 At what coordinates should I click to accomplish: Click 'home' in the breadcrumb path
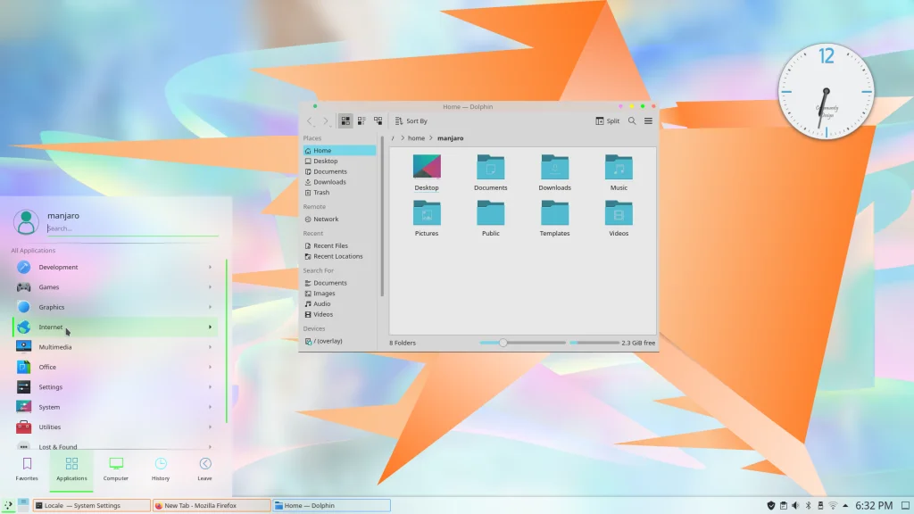416,138
